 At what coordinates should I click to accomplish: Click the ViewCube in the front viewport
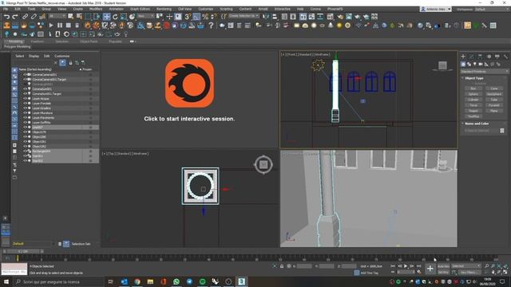coord(442,65)
